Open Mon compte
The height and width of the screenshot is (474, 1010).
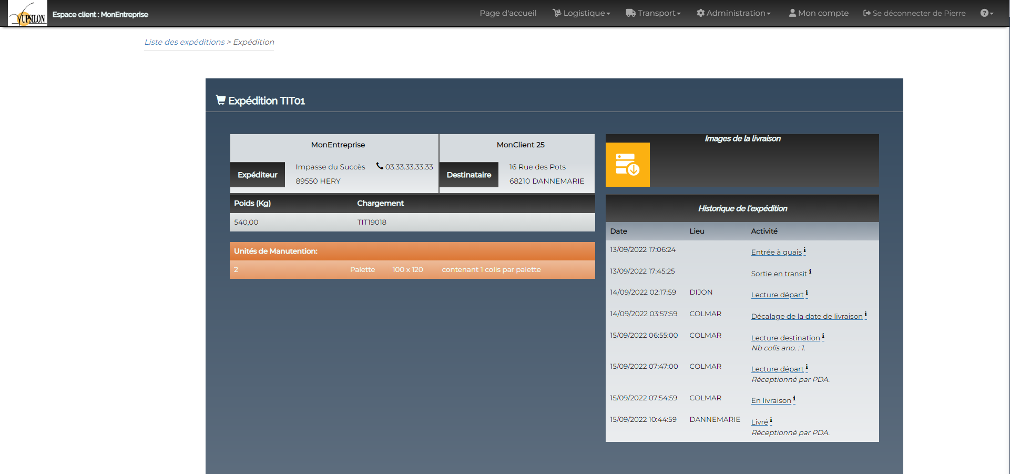[x=819, y=13]
